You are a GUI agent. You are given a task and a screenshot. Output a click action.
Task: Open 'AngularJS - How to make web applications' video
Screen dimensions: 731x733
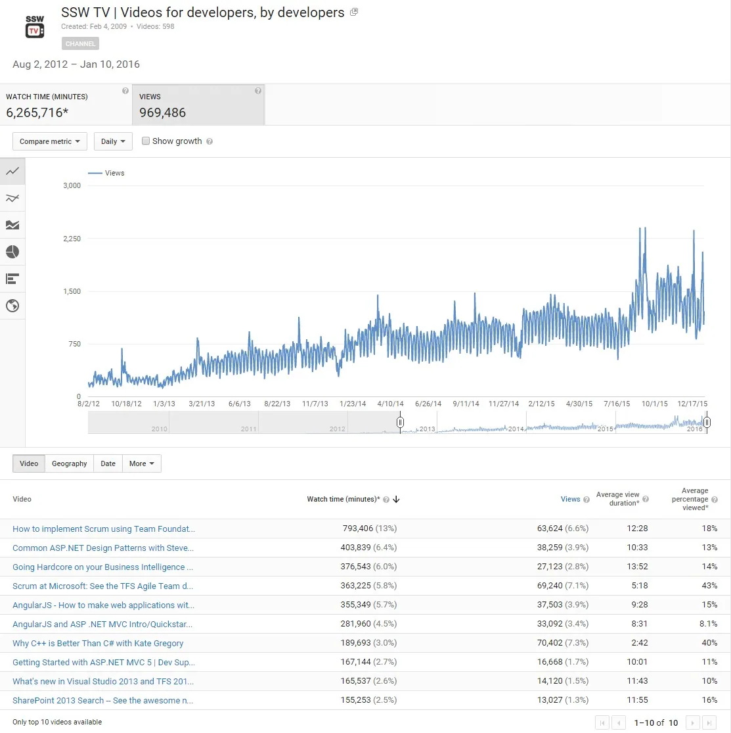click(103, 605)
